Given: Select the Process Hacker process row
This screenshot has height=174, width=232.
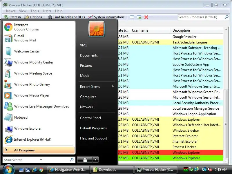Looking at the screenshot, I should pos(171,147).
